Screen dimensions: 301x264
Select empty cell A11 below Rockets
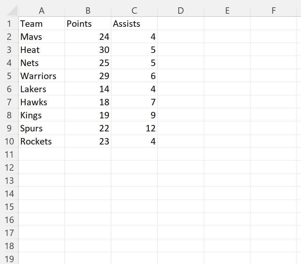click(42, 155)
